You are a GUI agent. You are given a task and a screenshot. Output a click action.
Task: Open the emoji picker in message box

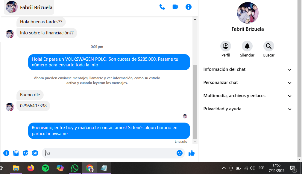(180, 153)
